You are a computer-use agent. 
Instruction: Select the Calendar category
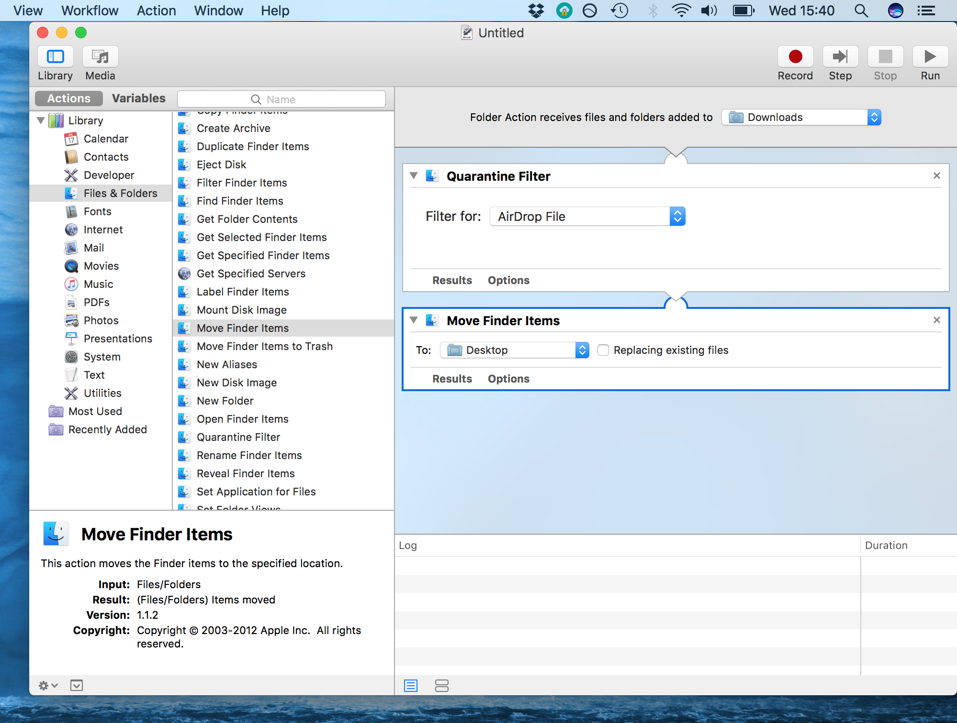coord(106,139)
